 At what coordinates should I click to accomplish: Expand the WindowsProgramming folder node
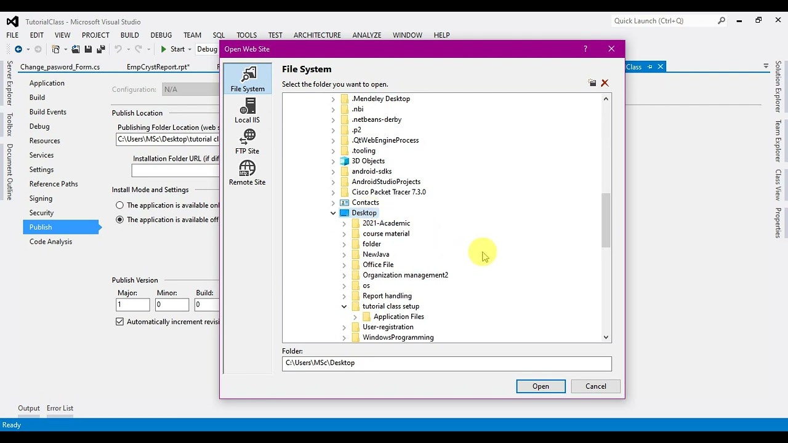click(x=344, y=338)
